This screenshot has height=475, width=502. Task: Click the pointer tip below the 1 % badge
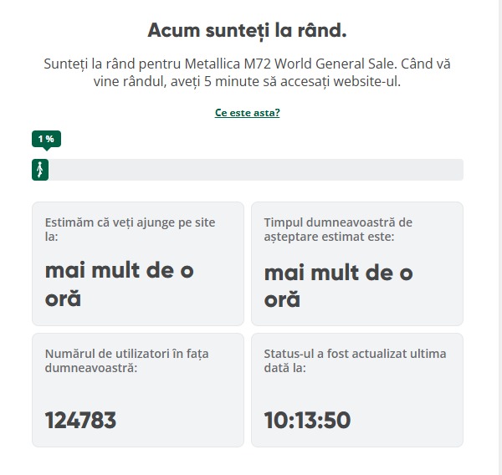[x=46, y=149]
